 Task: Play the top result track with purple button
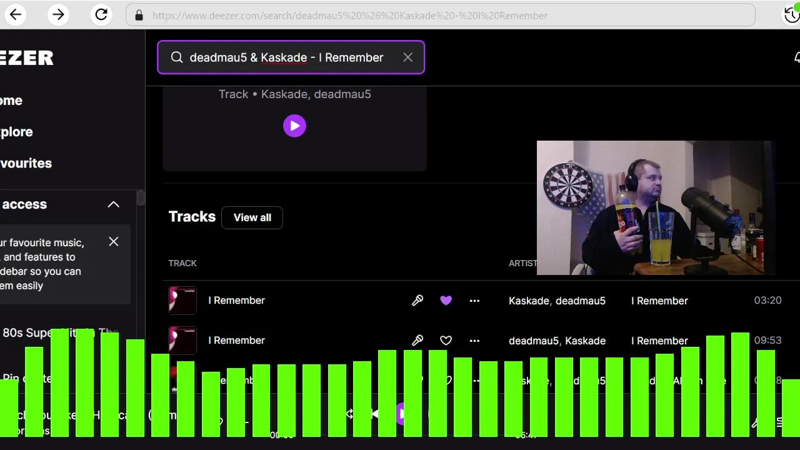click(294, 126)
